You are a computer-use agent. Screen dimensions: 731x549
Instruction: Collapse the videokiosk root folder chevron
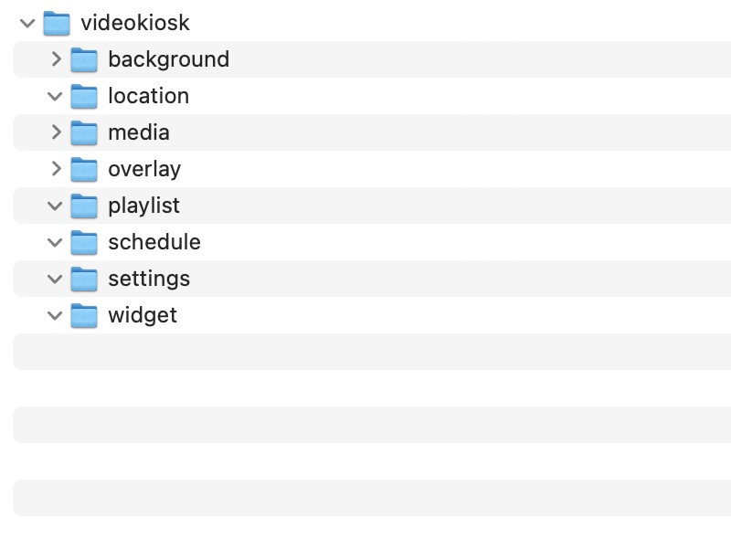tap(27, 23)
